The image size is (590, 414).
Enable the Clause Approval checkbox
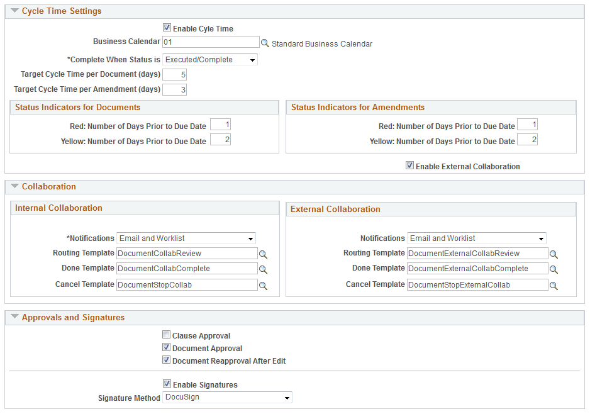[x=167, y=334]
